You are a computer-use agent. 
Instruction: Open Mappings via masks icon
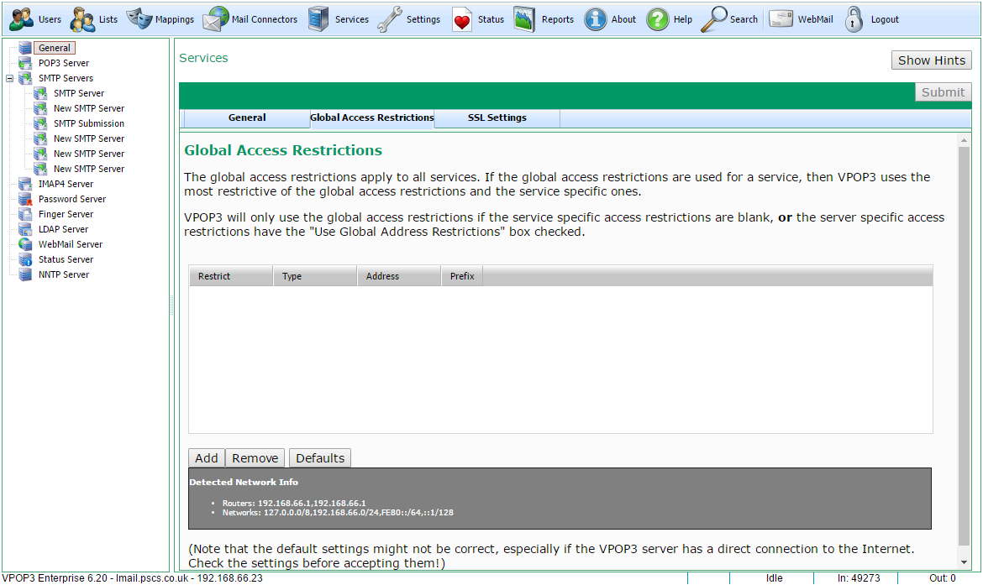tap(139, 19)
